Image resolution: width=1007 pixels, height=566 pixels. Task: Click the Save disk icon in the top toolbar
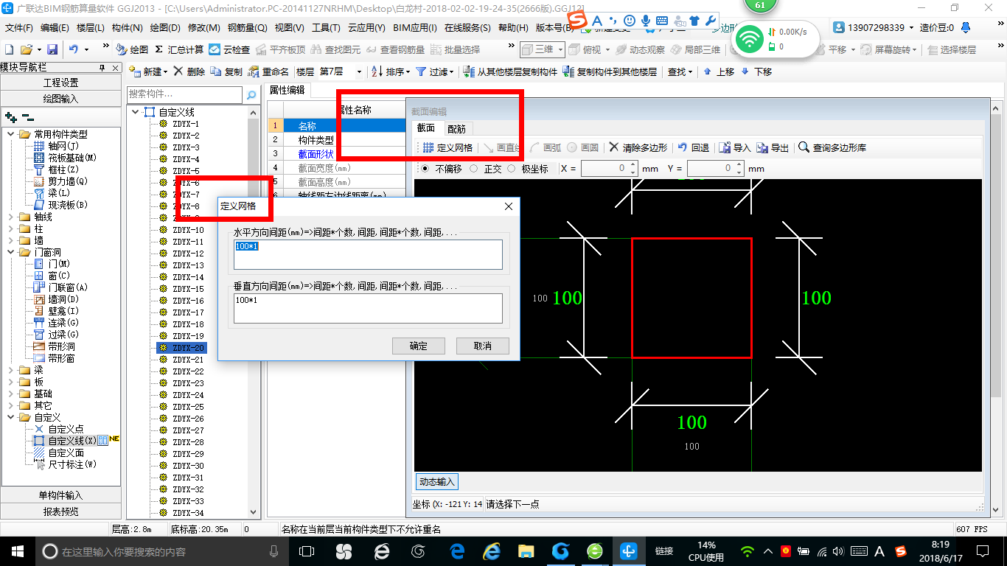click(x=52, y=49)
